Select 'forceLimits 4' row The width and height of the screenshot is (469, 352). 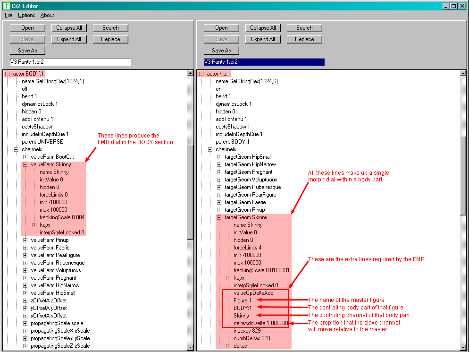[247, 248]
